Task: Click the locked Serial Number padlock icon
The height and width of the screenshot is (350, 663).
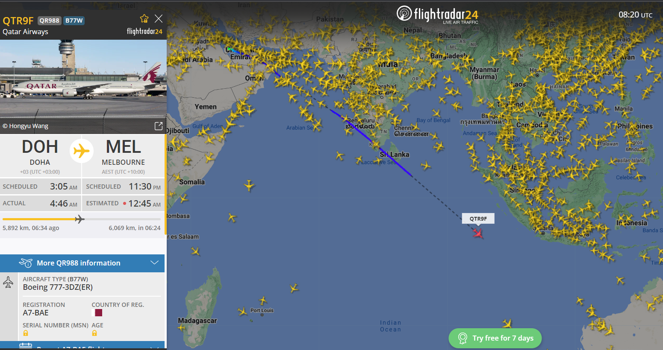Action: [x=26, y=333]
